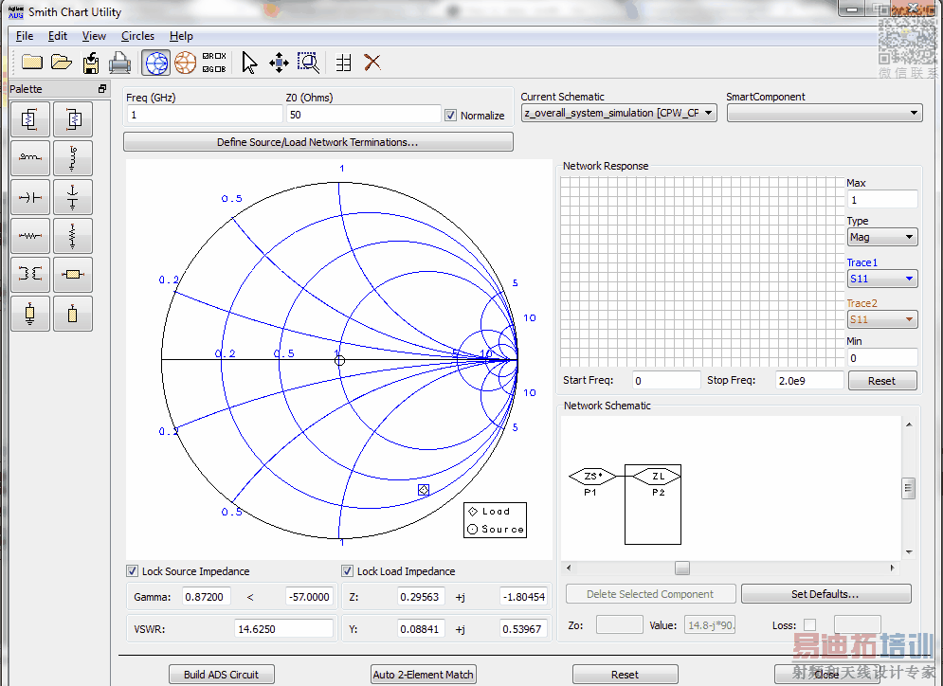Open the View menu
Image resolution: width=943 pixels, height=686 pixels.
[x=94, y=36]
